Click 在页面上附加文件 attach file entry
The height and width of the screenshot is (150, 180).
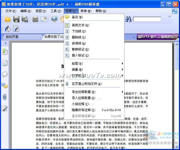[86, 84]
